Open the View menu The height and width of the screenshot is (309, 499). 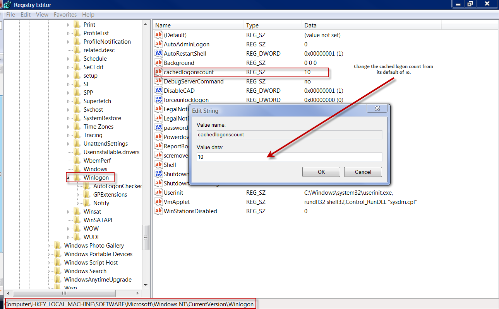click(42, 15)
